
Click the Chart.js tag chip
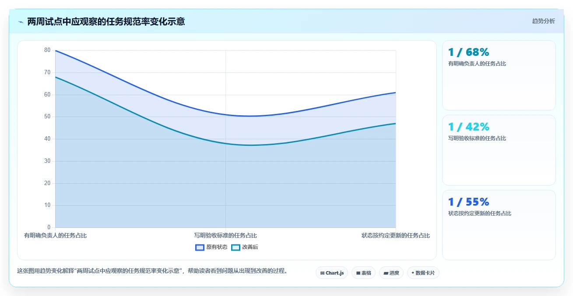pyautogui.click(x=332, y=273)
